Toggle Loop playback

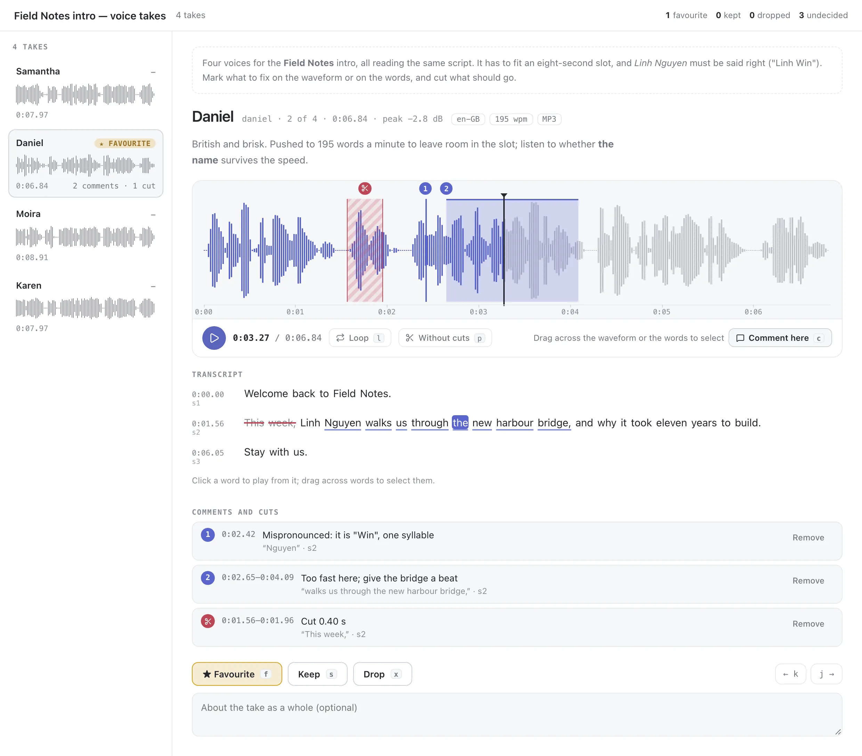360,338
